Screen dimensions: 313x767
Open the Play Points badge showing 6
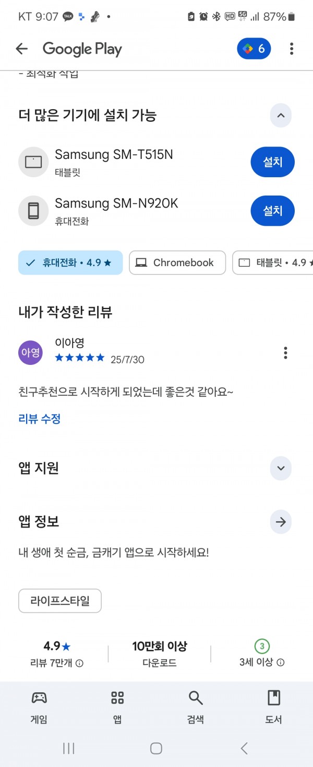tap(254, 49)
